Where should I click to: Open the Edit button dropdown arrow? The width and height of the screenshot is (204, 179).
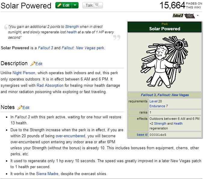75,5
